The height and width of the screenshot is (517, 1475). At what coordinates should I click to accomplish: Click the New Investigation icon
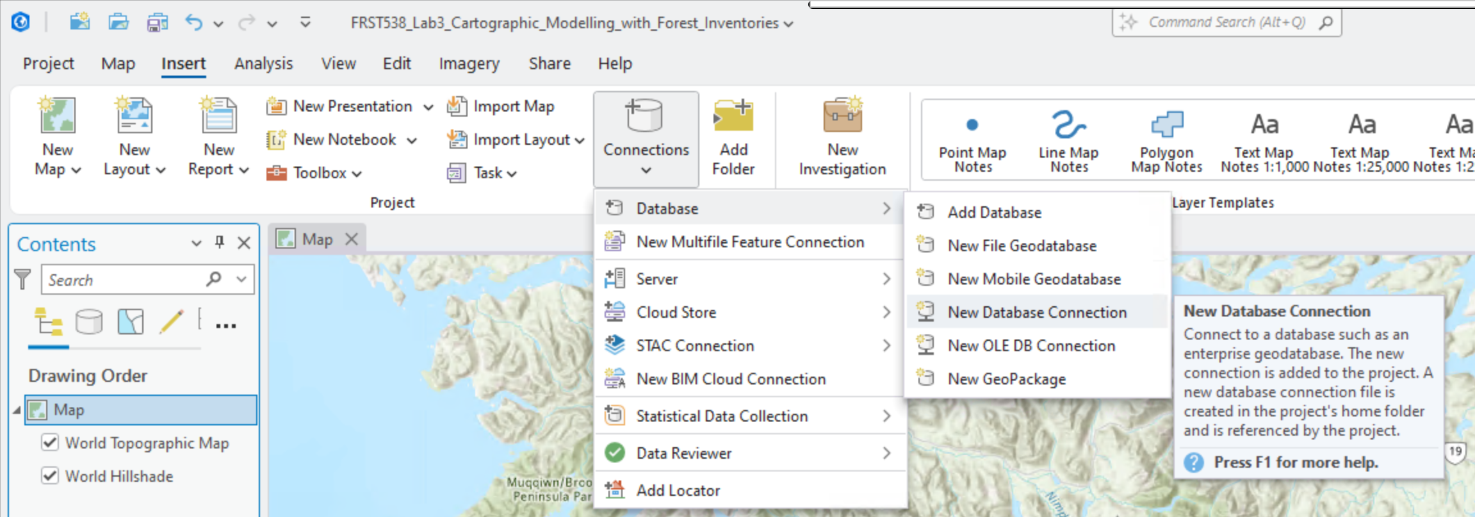tap(842, 117)
